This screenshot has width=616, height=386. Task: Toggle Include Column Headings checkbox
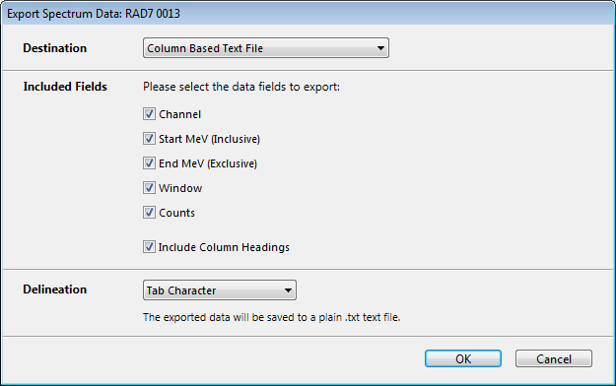[x=149, y=247]
